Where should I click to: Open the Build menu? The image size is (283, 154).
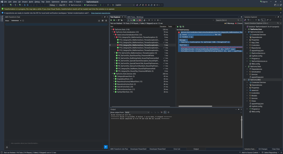click(31, 2)
